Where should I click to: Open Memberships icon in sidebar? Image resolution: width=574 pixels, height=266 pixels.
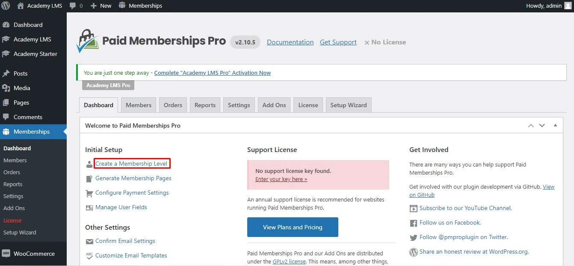(x=6, y=132)
